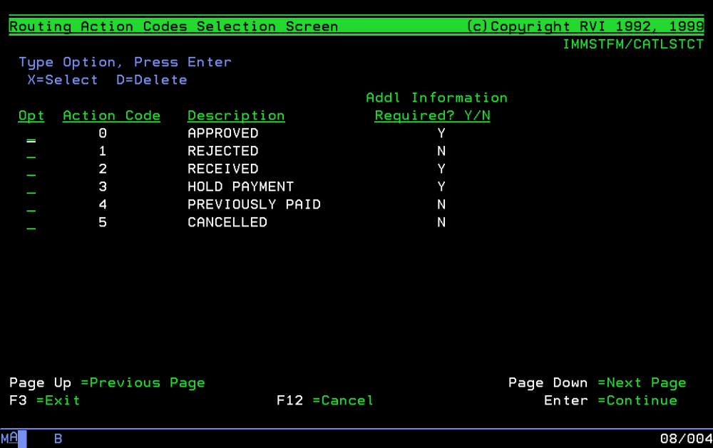Viewport: 713px width, 448px height.
Task: Click Page Up =Previous Page label
Action: tap(106, 382)
